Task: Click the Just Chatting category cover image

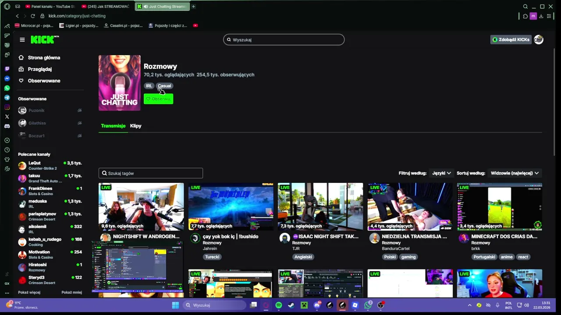Action: coord(120,83)
